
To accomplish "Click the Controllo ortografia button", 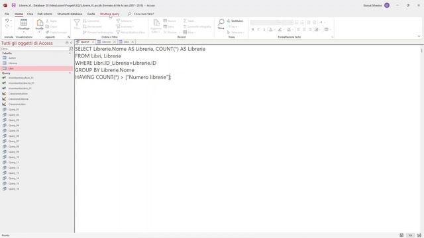I will click(197, 26).
